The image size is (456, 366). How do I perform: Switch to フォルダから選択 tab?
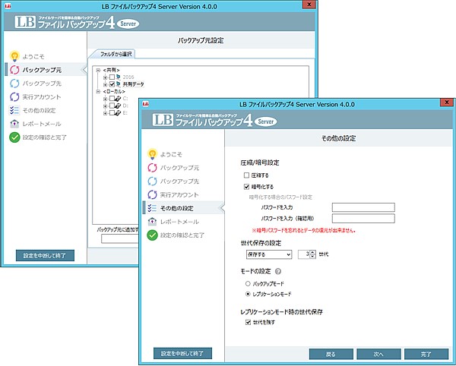pos(112,55)
